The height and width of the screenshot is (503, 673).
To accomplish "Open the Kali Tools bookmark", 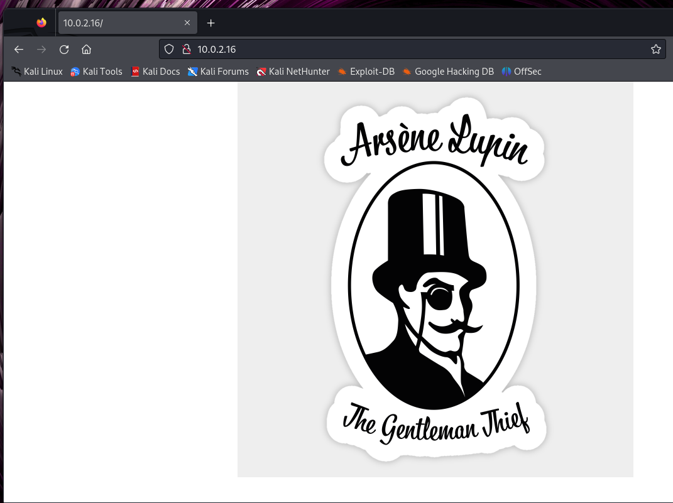I will point(97,72).
